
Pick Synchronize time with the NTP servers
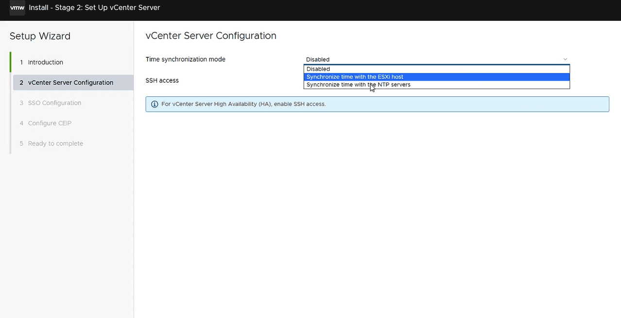358,85
